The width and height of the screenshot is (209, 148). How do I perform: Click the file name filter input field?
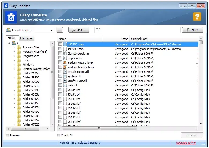pyautogui.click(x=137, y=30)
